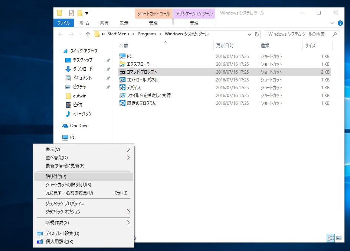Select the デバイス shortcut icon

122,88
